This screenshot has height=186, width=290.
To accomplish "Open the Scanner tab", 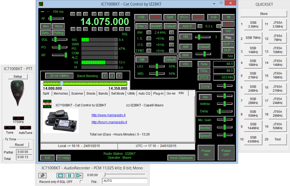I will click(77, 93).
